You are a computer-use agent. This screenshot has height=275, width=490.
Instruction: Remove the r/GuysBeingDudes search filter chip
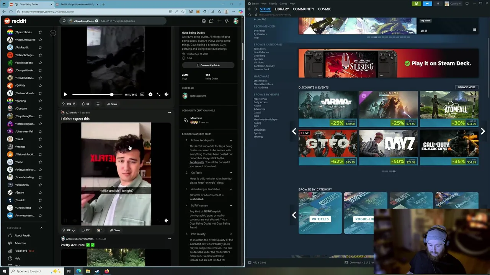(x=96, y=21)
